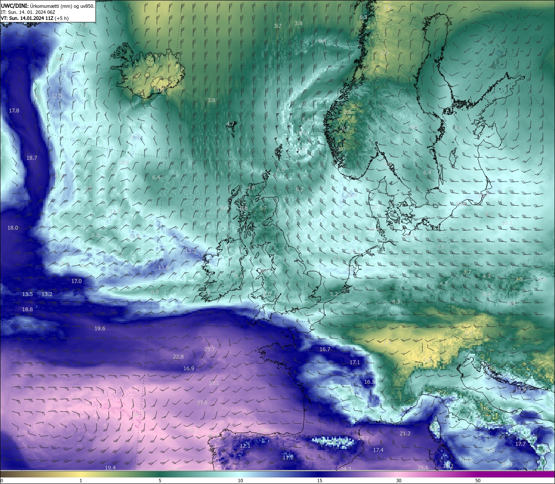This screenshot has width=555, height=484.
Task: Click the 4.6 value label
Action: click(251, 188)
